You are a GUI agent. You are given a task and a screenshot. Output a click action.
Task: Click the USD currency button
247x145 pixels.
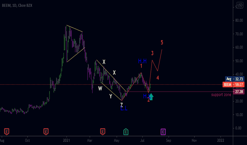click(x=240, y=5)
